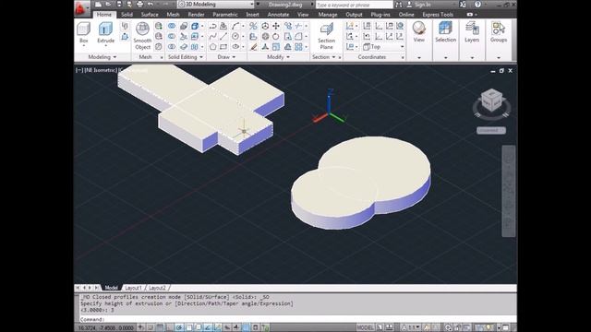Click the search keyword input field
The image size is (591, 332).
(354, 5)
